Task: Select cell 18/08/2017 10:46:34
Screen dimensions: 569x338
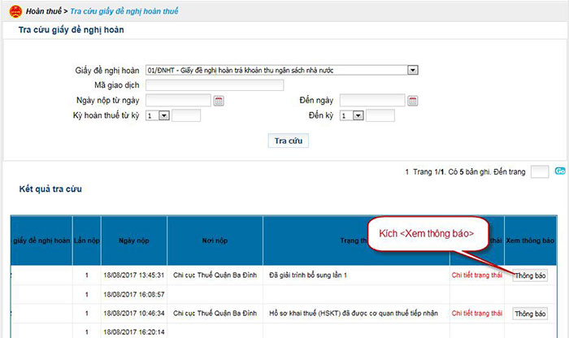Action: tap(134, 314)
